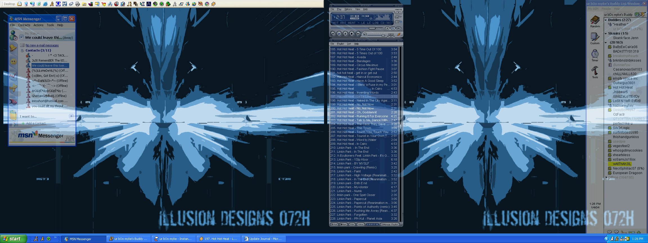648x243 pixels.
Task: Click playlist Rem button
Action: click(343, 224)
